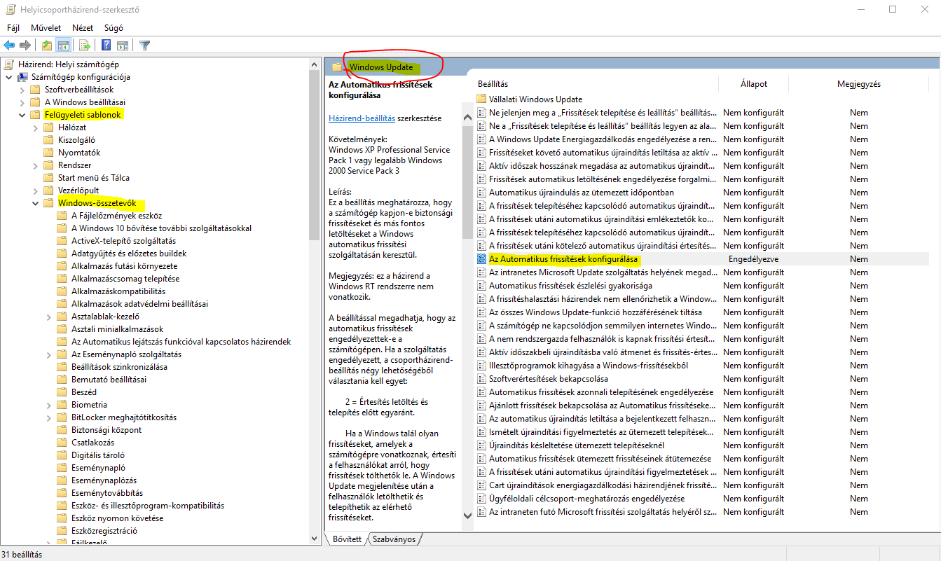Click the Számítógép konfigurációja computer icon
941x561 pixels.
click(x=22, y=77)
